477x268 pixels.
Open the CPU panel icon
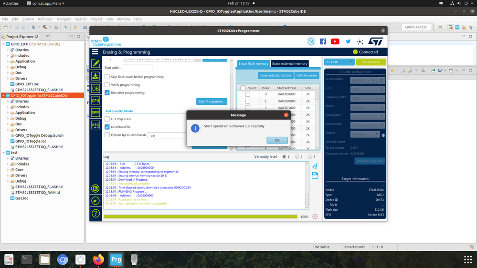tap(95, 101)
